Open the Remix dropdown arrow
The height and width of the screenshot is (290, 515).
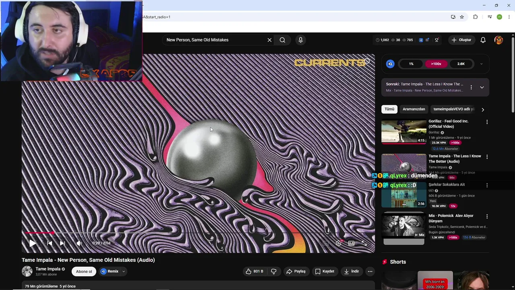point(124,271)
